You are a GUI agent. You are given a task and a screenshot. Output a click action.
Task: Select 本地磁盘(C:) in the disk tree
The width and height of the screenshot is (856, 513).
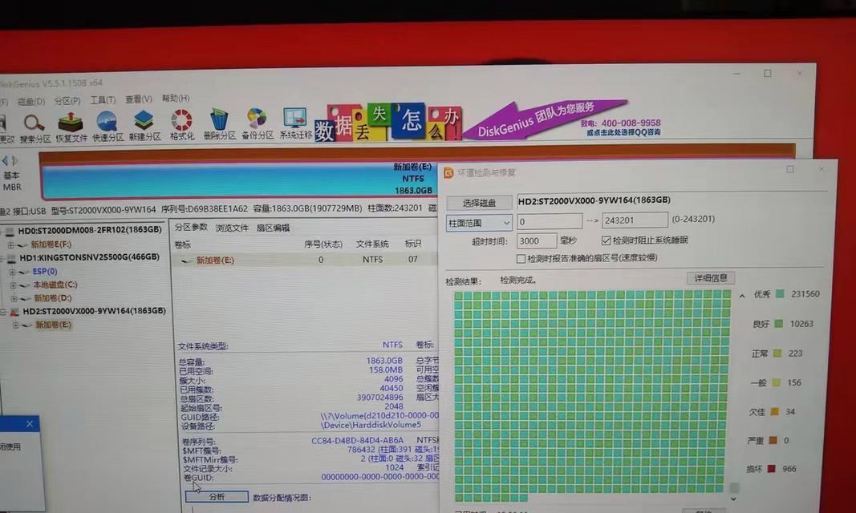click(55, 285)
